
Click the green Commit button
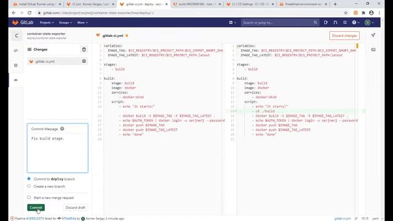(36, 207)
